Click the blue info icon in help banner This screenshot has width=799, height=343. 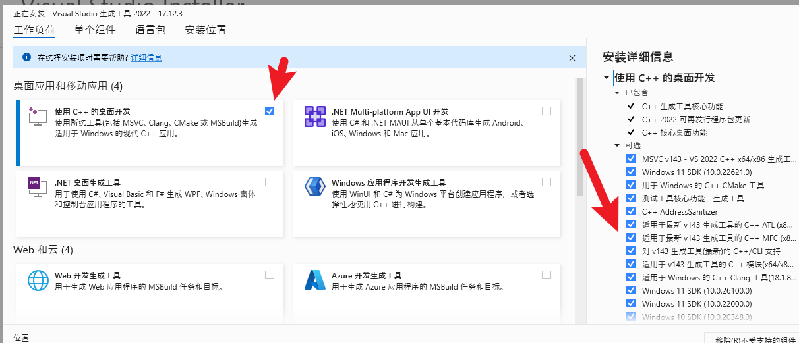tap(27, 57)
